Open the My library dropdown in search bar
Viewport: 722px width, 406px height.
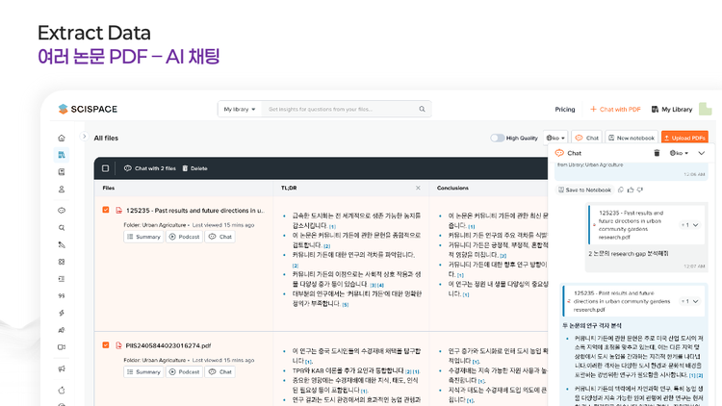[x=240, y=109]
